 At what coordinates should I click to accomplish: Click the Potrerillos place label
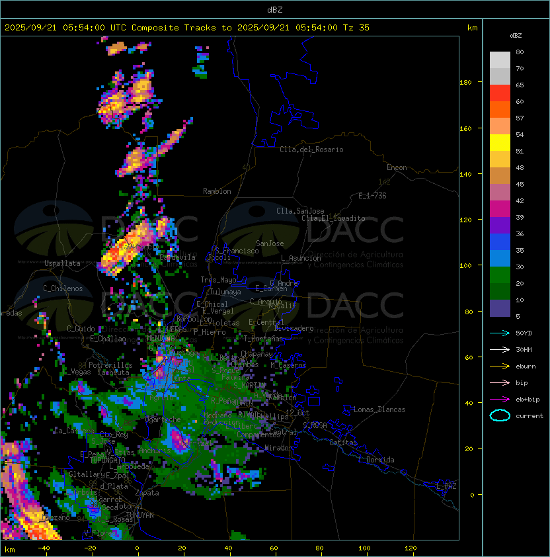pyautogui.click(x=110, y=365)
